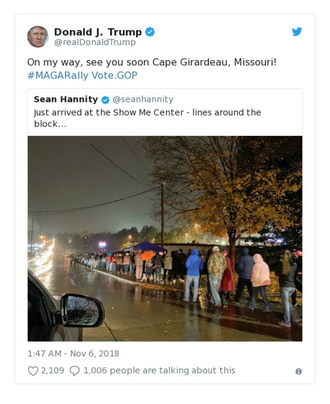Click Donald J. Trump's profile avatar
The height and width of the screenshot is (404, 330).
tap(38, 37)
